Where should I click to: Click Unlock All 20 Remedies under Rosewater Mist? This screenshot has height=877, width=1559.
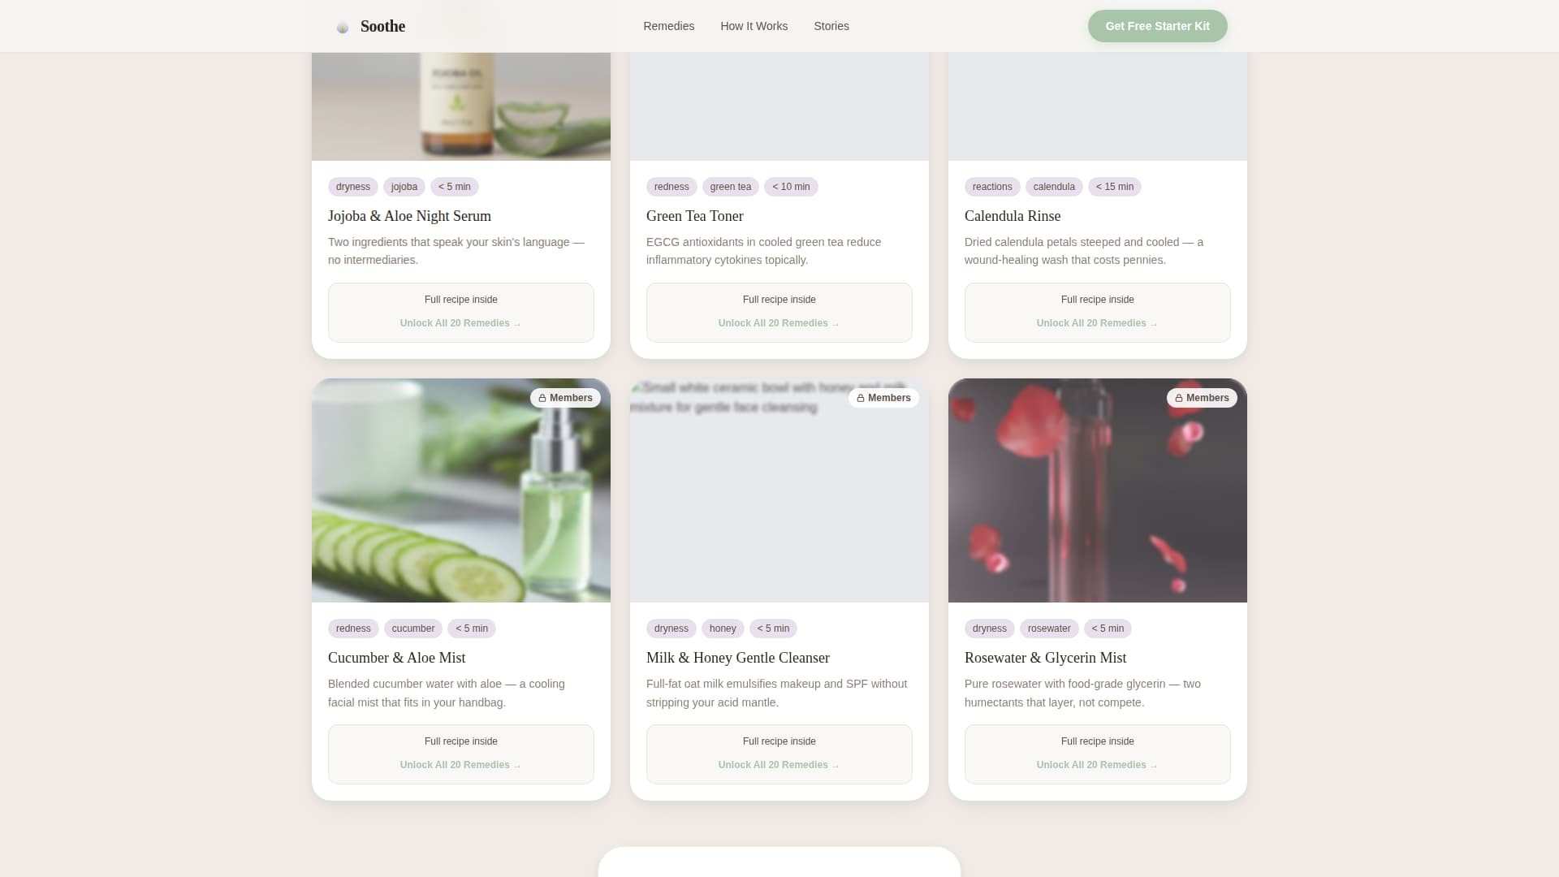click(1097, 765)
